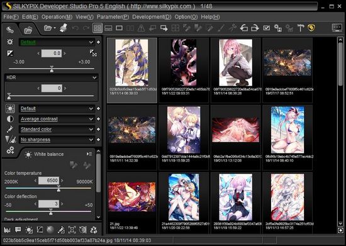Click the fine color pencil icon at bottom
The width and height of the screenshot is (346, 246).
point(61,230)
